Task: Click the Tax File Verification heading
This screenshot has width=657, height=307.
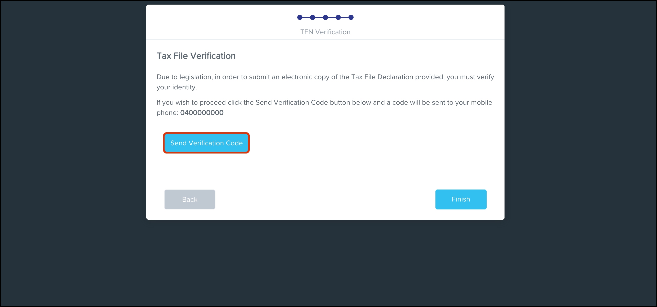Action: (x=196, y=56)
